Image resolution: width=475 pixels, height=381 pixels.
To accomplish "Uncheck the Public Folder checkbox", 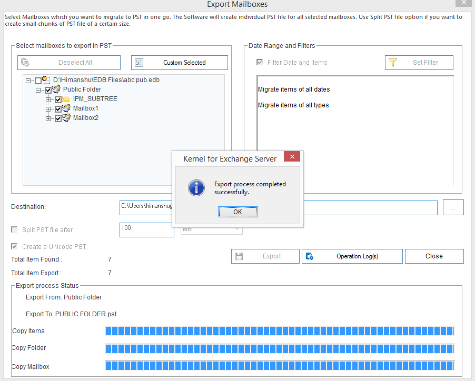I will click(x=48, y=90).
